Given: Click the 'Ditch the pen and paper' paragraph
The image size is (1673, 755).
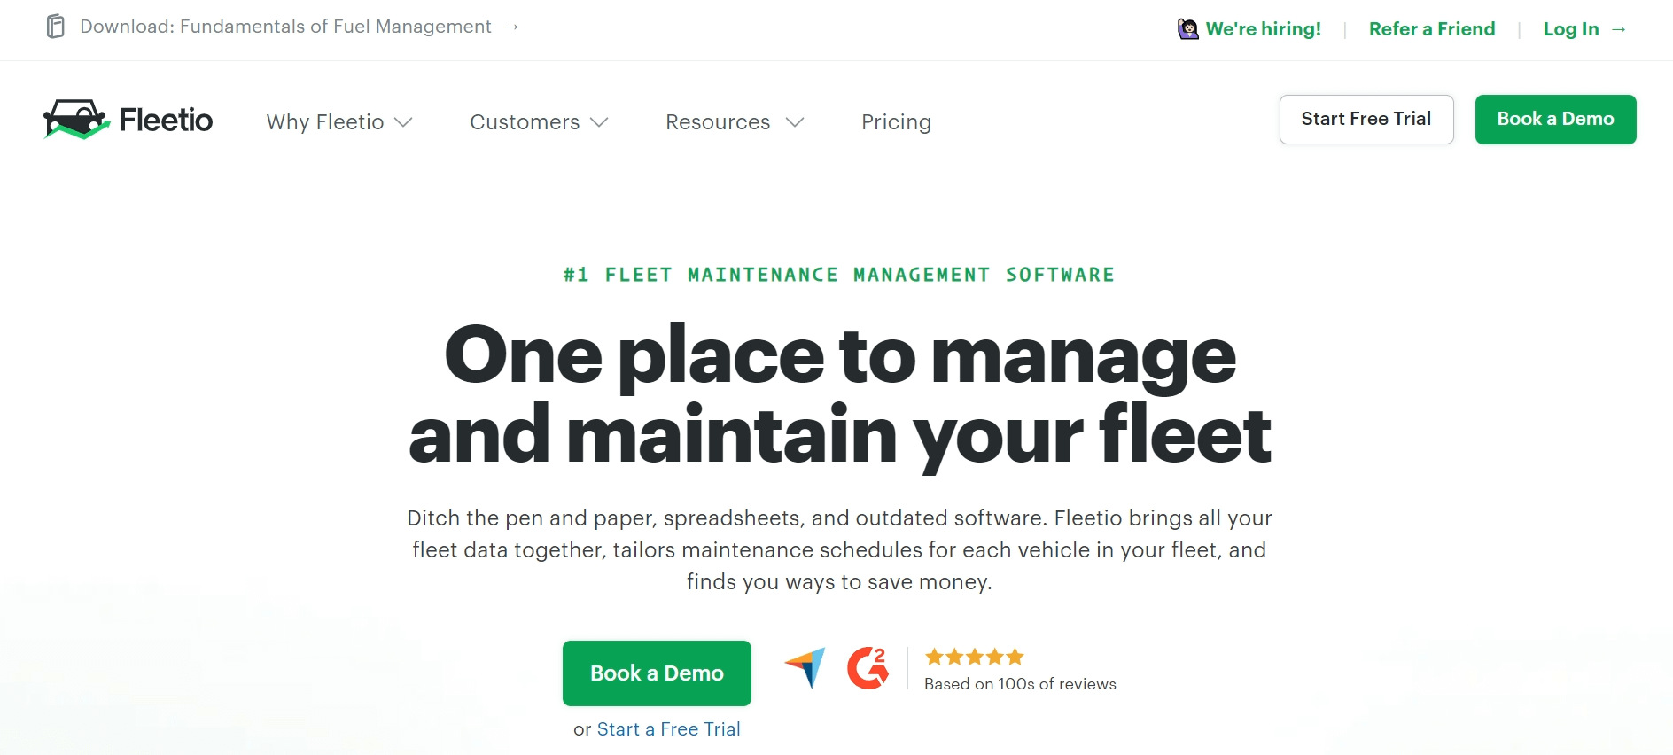Looking at the screenshot, I should point(839,549).
